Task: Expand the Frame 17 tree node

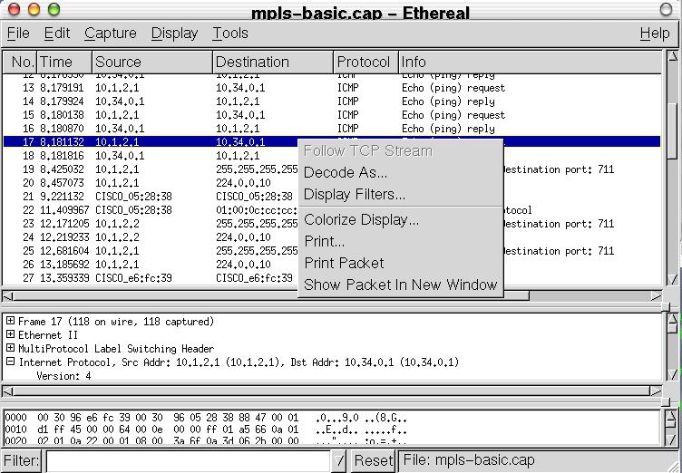Action: tap(10, 322)
